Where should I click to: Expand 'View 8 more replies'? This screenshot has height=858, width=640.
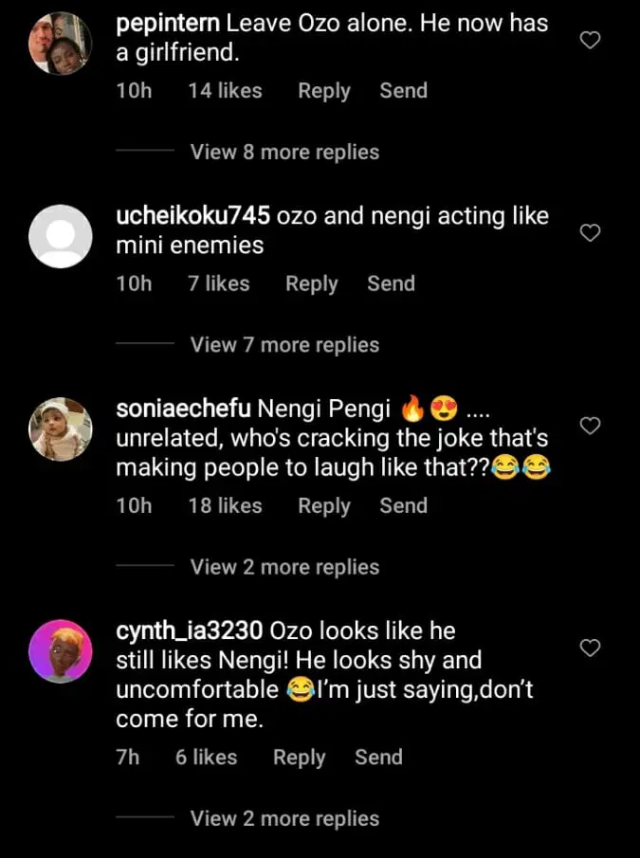[284, 152]
